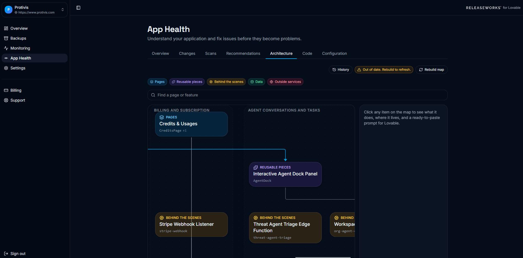The image size is (523, 258).
Task: Click the Protivis avatar icon
Action: [x=9, y=10]
